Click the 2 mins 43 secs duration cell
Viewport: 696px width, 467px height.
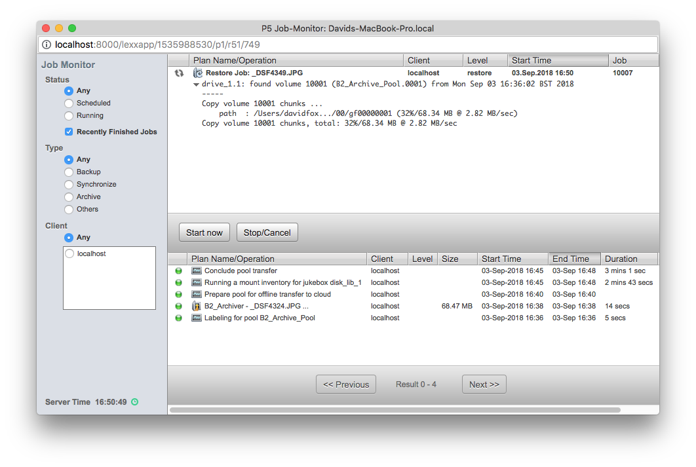pyautogui.click(x=628, y=282)
